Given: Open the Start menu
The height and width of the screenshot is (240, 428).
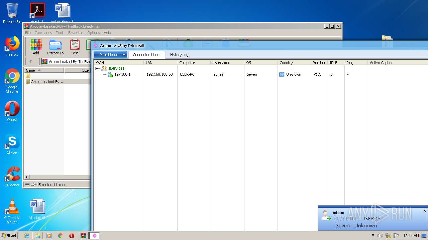Looking at the screenshot, I should point(9,236).
